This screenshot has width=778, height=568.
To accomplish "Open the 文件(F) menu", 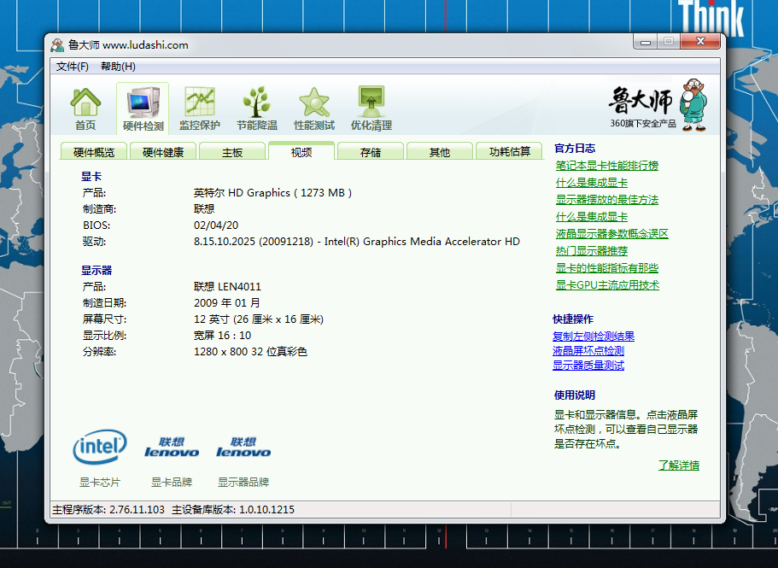I will [73, 67].
